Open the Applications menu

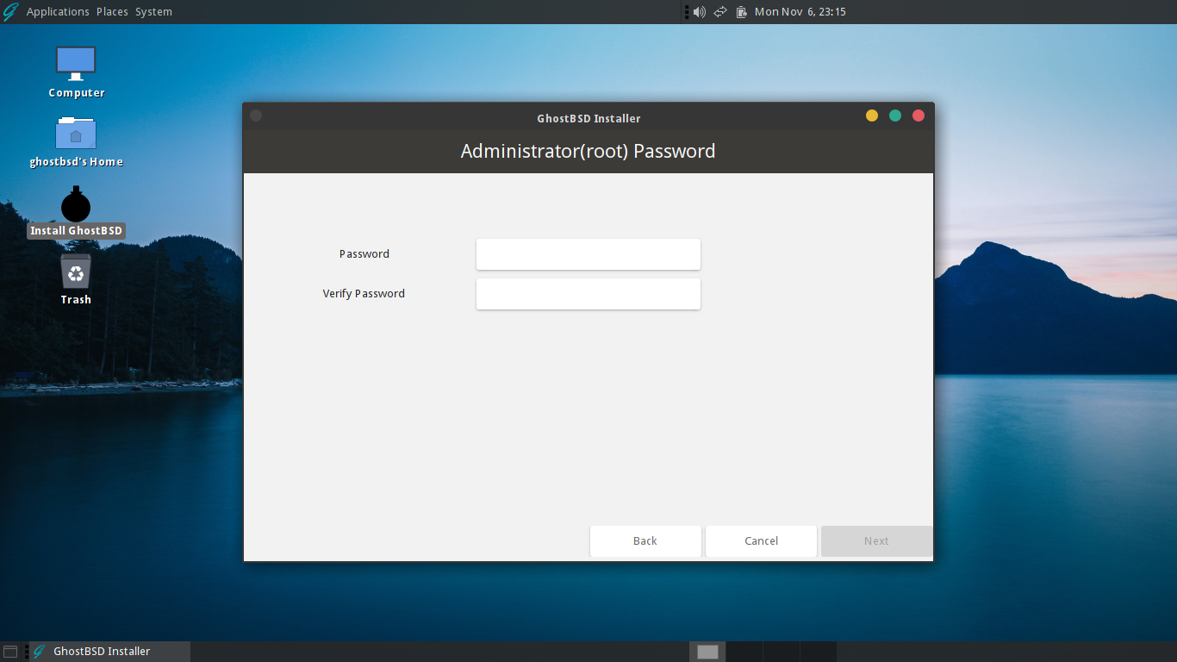point(58,12)
